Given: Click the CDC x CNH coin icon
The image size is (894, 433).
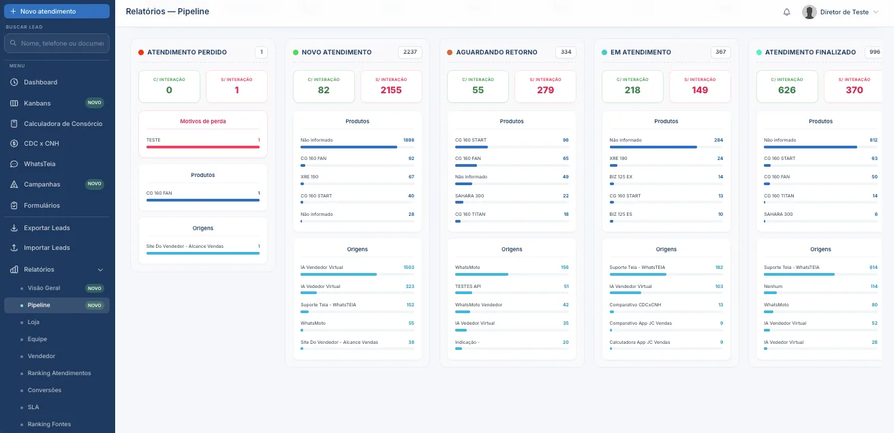Looking at the screenshot, I should pyautogui.click(x=14, y=144).
